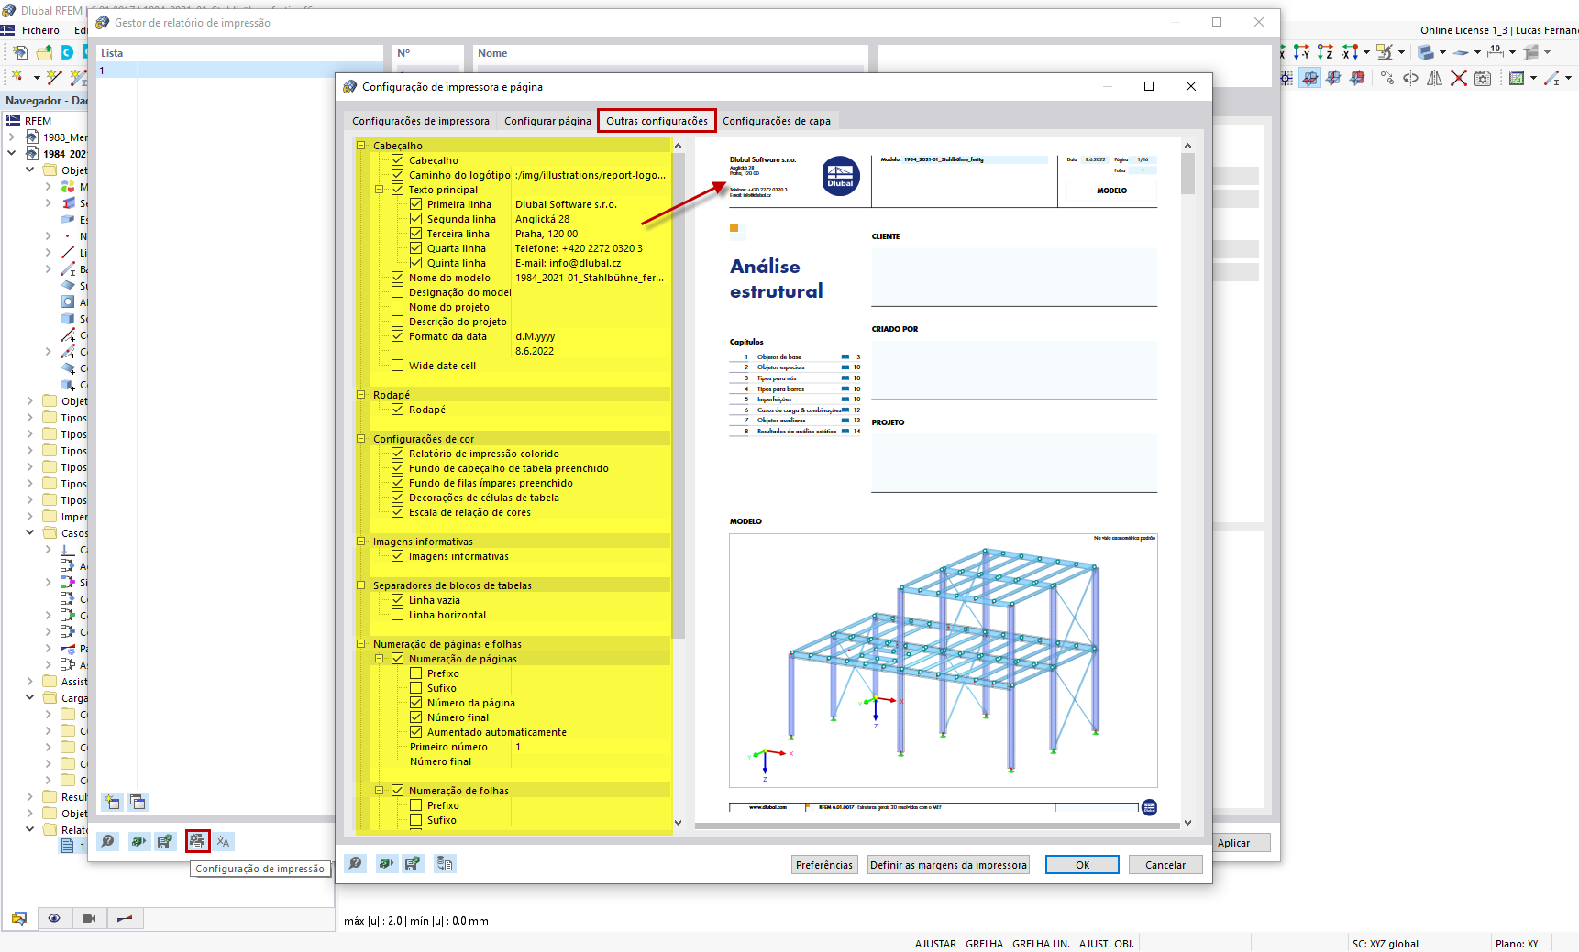The width and height of the screenshot is (1579, 952).
Task: Enable the Wide date cell option
Action: click(x=398, y=365)
